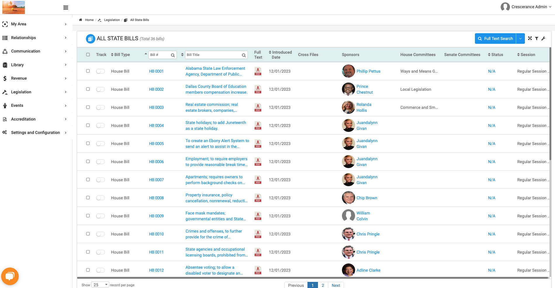
Task: Download PDF full text for HB 0008
Action: (x=258, y=198)
